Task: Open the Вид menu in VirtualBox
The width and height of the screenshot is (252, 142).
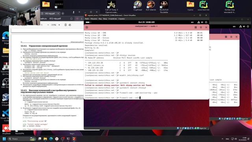Action: pyautogui.click(x=100, y=19)
